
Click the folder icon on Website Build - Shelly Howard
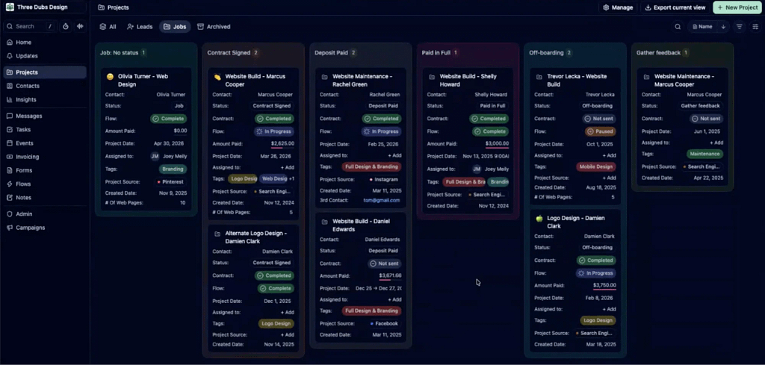pyautogui.click(x=432, y=77)
